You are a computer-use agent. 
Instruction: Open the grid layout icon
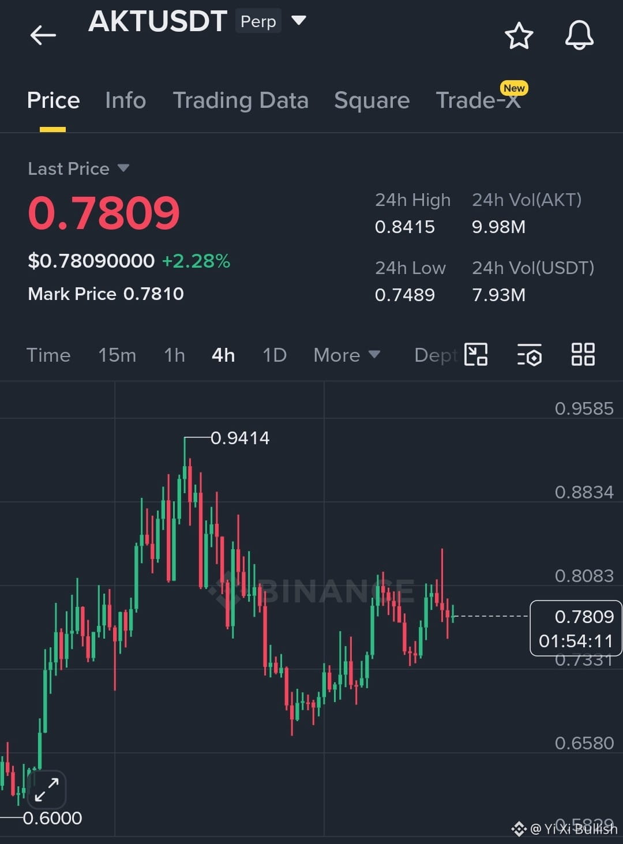point(583,354)
